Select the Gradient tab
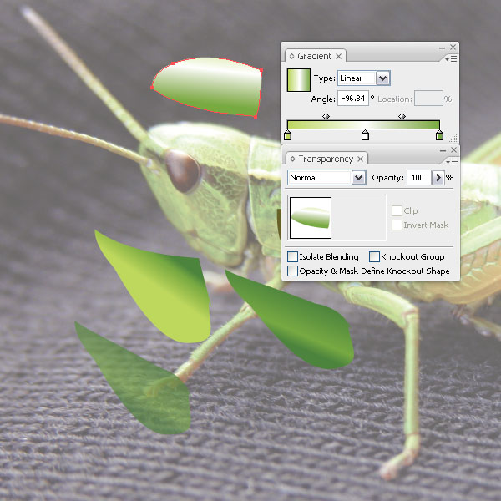The image size is (501, 501). [x=315, y=56]
